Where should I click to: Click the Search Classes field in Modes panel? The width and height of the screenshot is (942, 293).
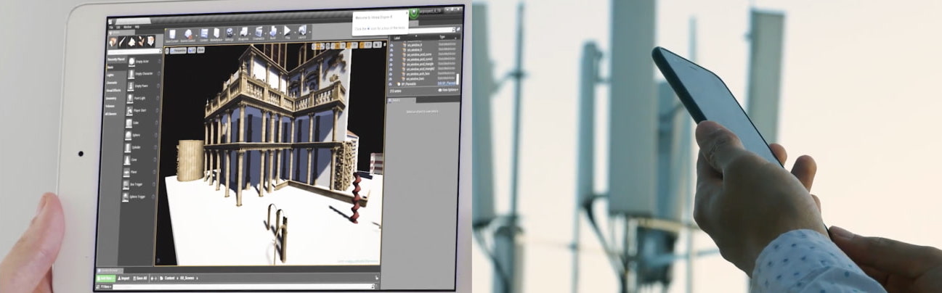coord(134,51)
